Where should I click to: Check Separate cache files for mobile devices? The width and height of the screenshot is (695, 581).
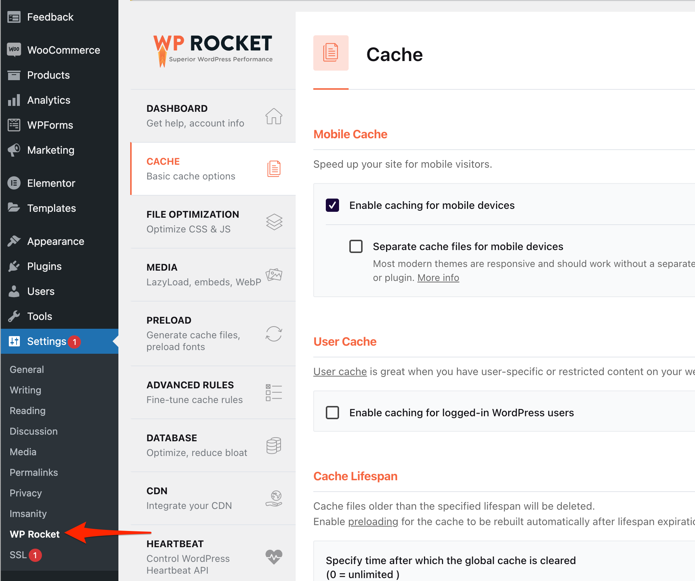click(356, 246)
